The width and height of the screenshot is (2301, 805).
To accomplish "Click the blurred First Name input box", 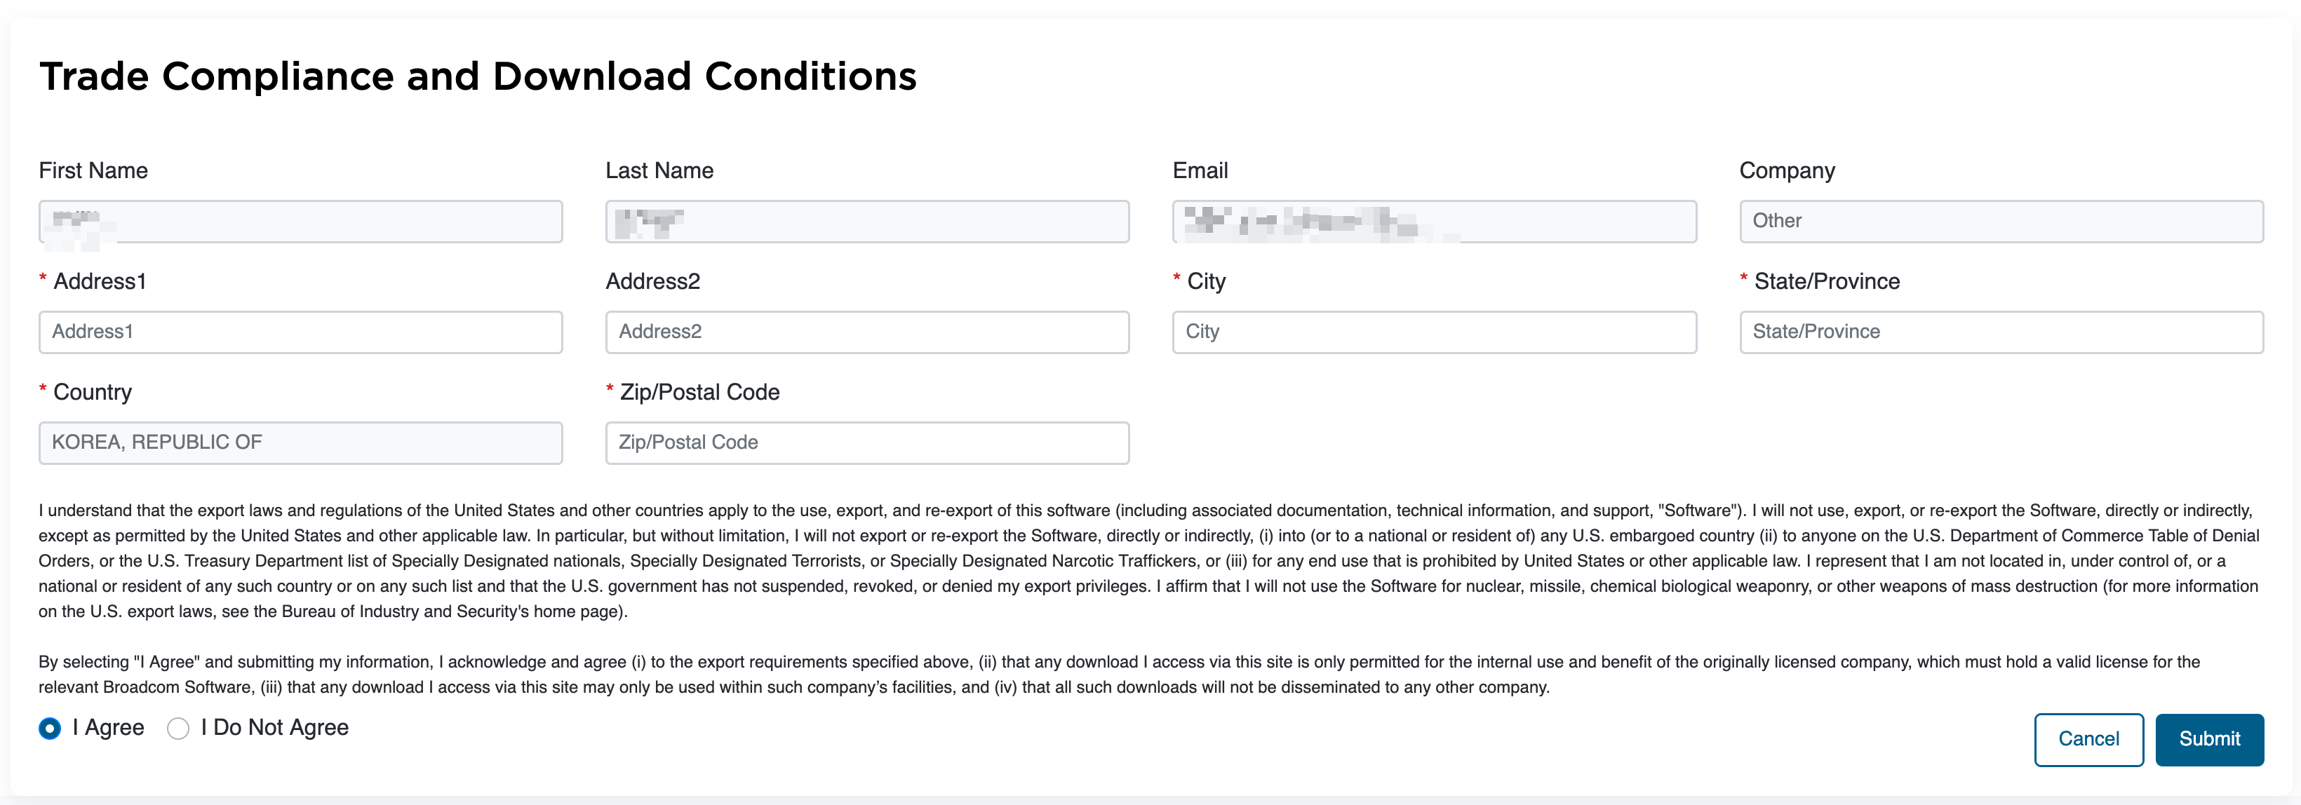I will tap(300, 222).
